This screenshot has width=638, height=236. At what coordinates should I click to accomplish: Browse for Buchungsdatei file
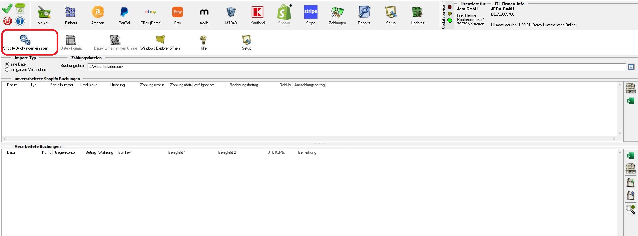coord(631,67)
